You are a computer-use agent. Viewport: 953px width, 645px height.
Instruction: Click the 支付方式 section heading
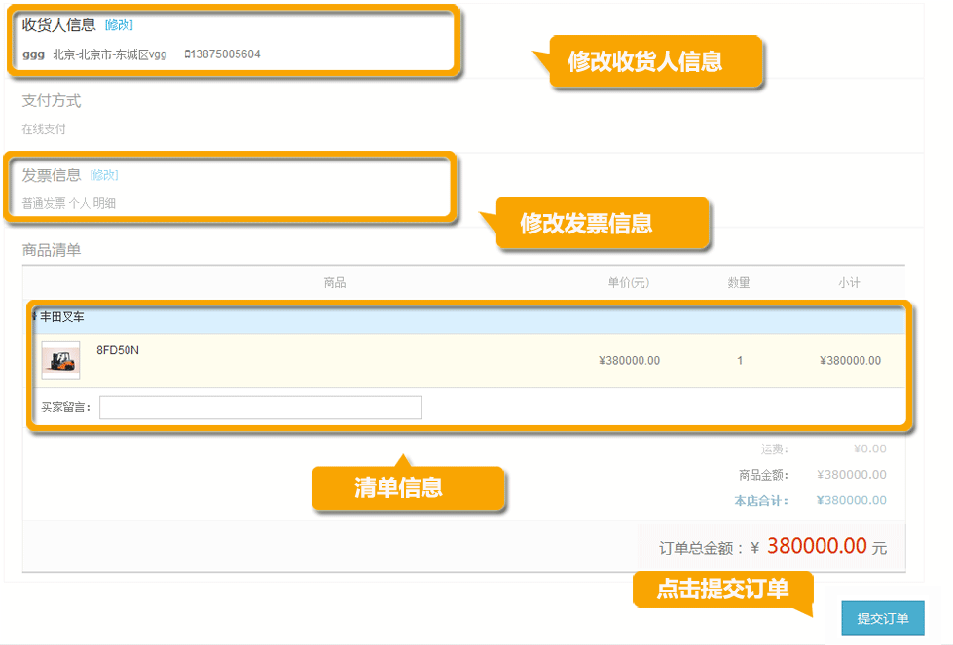pos(52,101)
